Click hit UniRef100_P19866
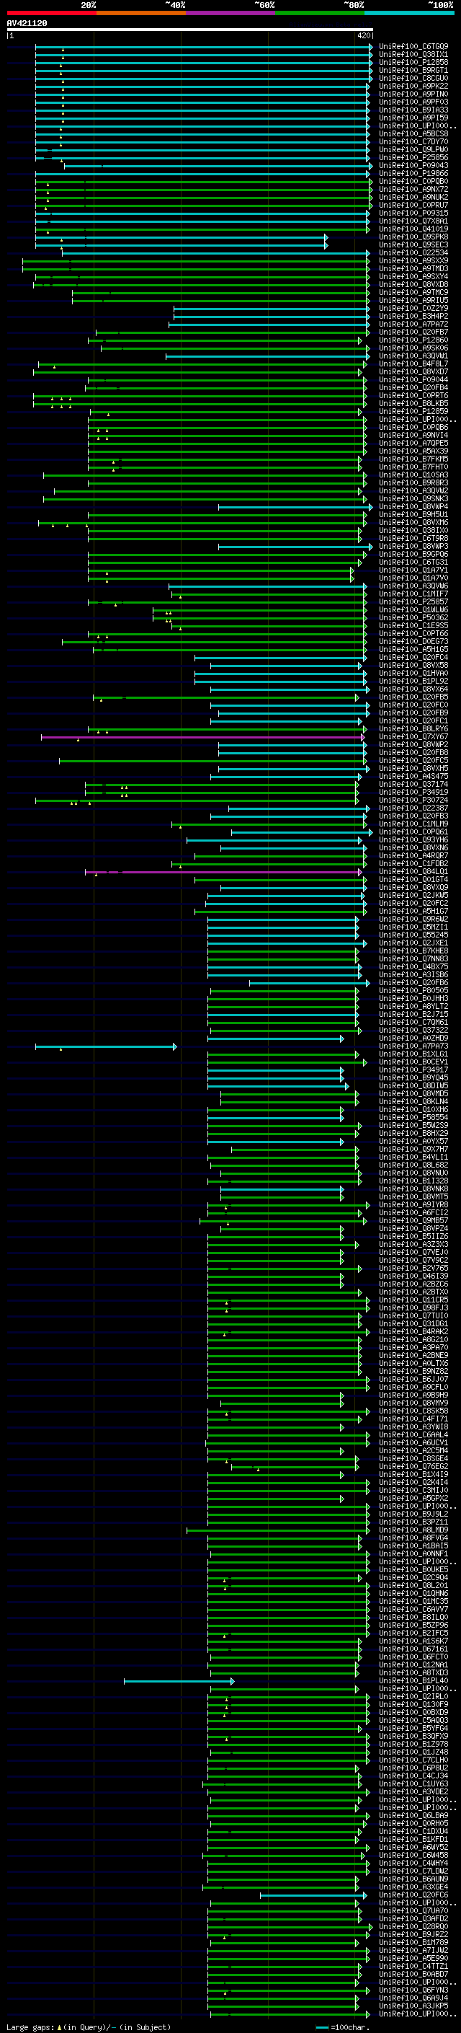Viewport: 461px width, 2033px height. click(413, 174)
